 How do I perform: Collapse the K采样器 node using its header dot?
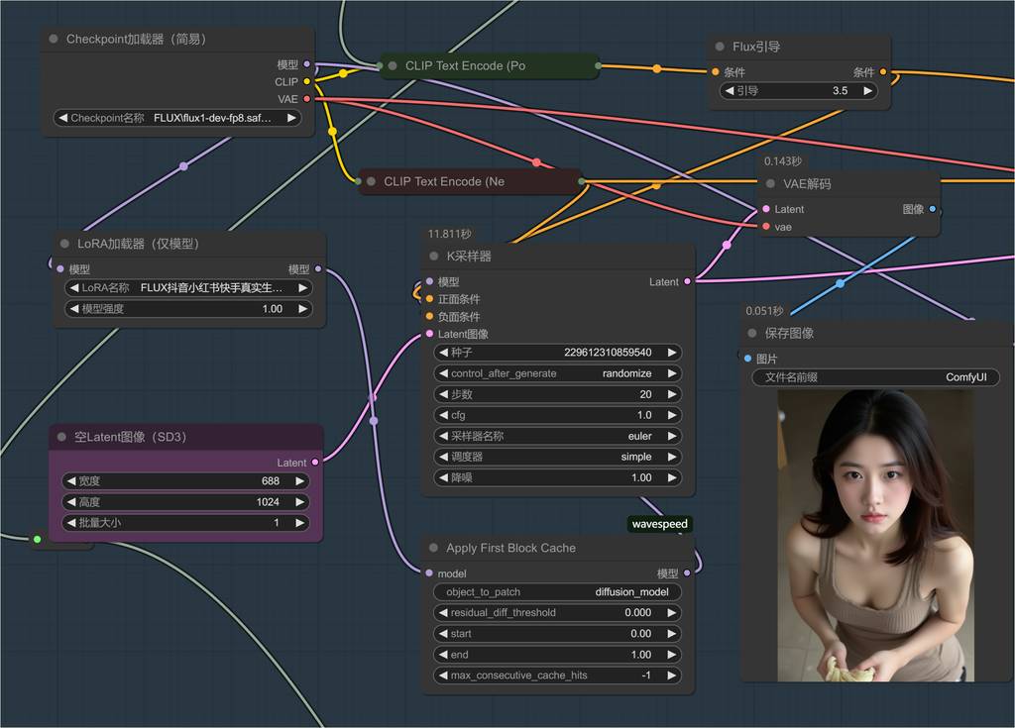click(433, 257)
